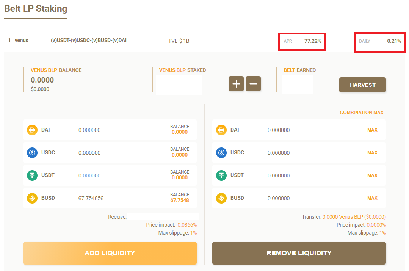Harvest earned BELT rewards
Screen dimensions: 409x271
362,85
